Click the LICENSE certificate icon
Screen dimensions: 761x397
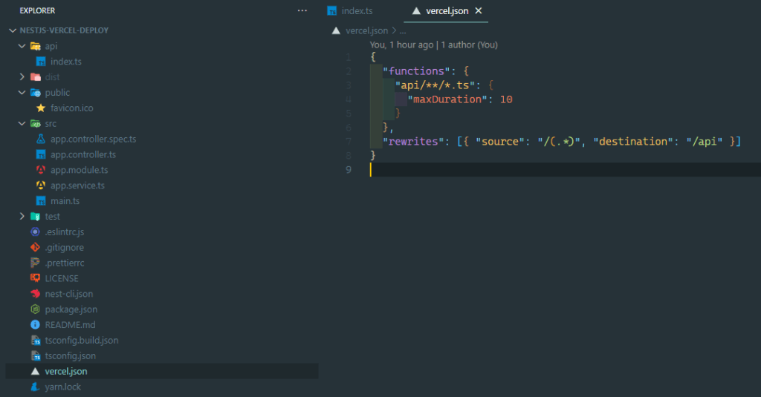pos(35,278)
